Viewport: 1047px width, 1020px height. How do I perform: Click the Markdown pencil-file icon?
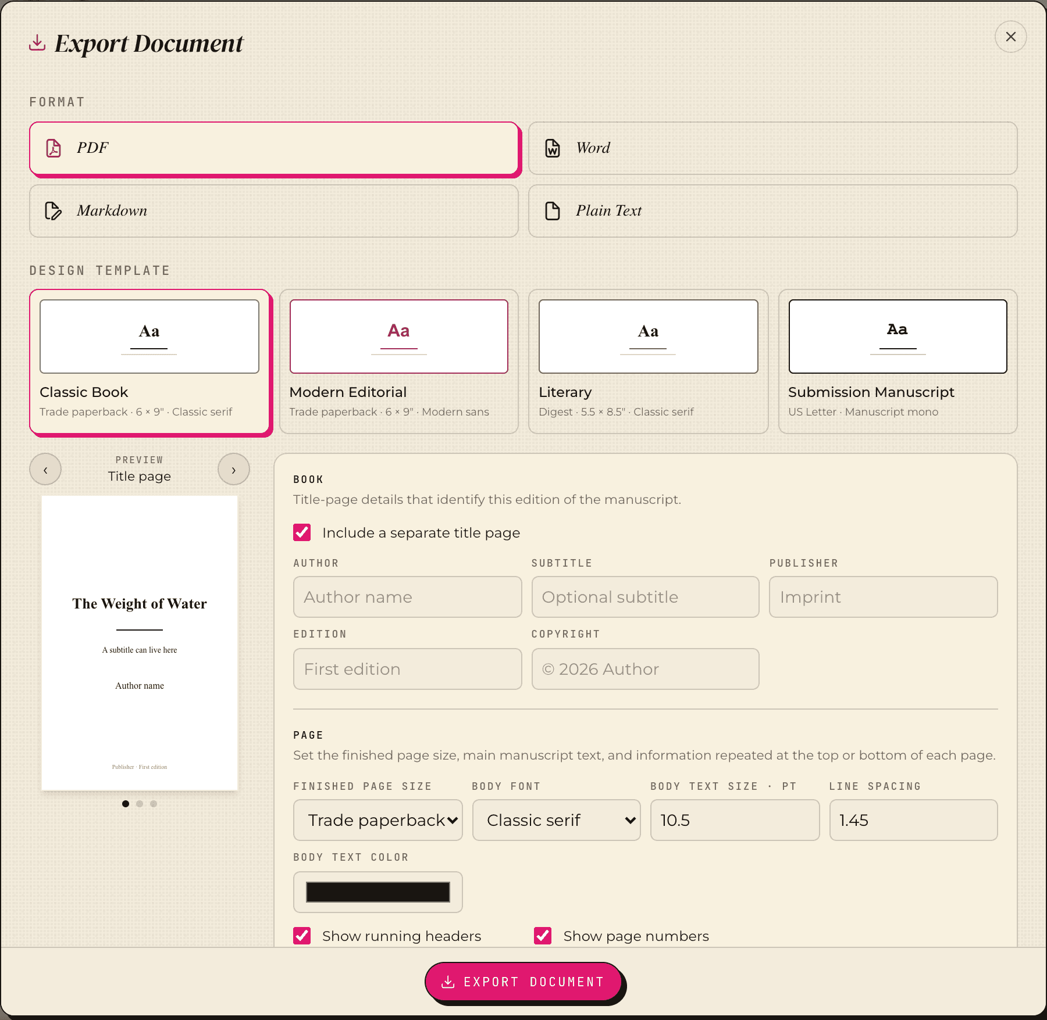[x=54, y=211]
